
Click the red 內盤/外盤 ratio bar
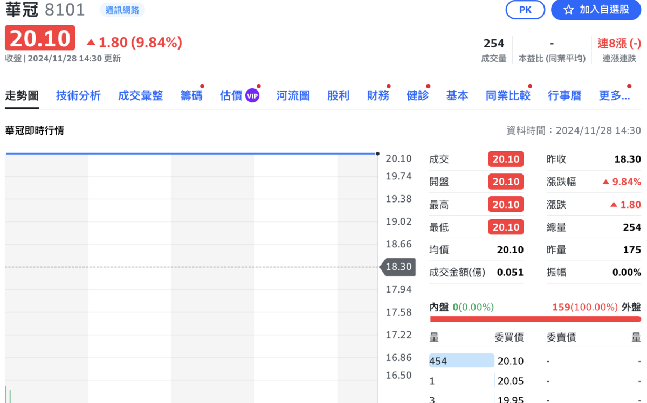click(535, 319)
